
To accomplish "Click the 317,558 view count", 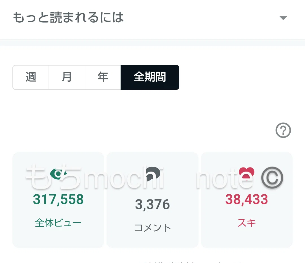I will click(58, 200).
